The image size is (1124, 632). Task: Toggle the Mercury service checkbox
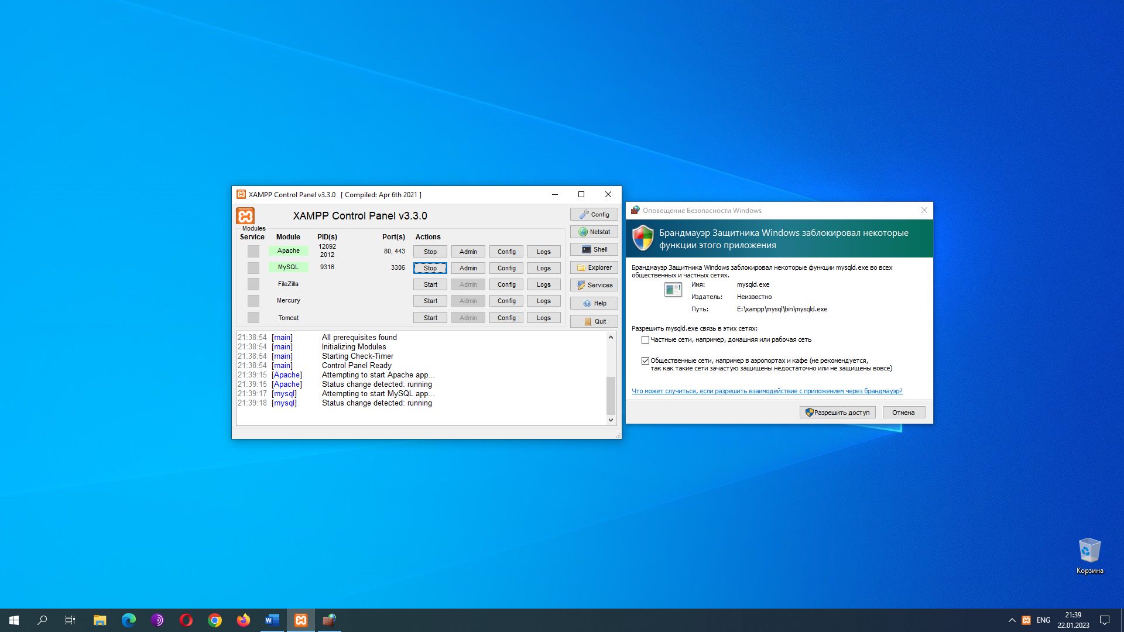click(253, 301)
